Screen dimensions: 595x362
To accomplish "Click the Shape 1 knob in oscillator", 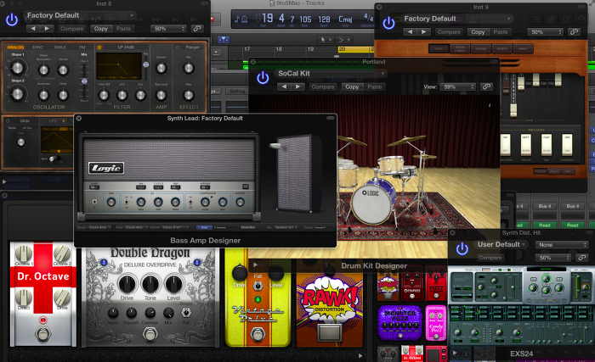I will 18,68.
